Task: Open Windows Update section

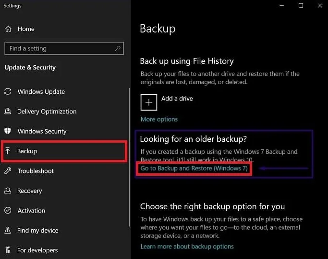Action: pos(41,91)
